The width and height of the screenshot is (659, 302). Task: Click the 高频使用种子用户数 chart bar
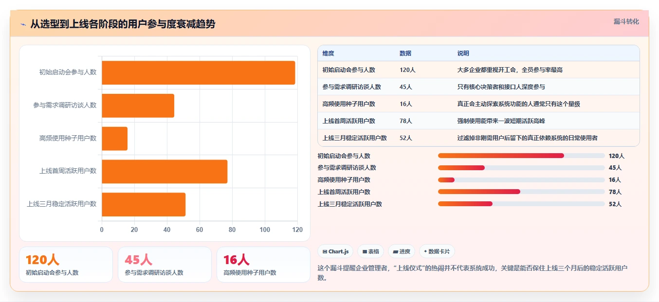pos(114,139)
